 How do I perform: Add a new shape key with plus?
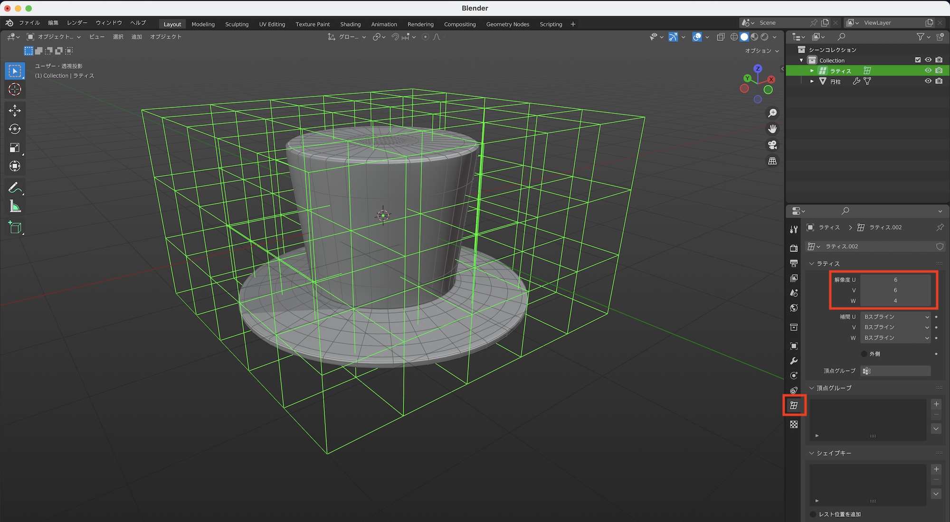pyautogui.click(x=936, y=469)
